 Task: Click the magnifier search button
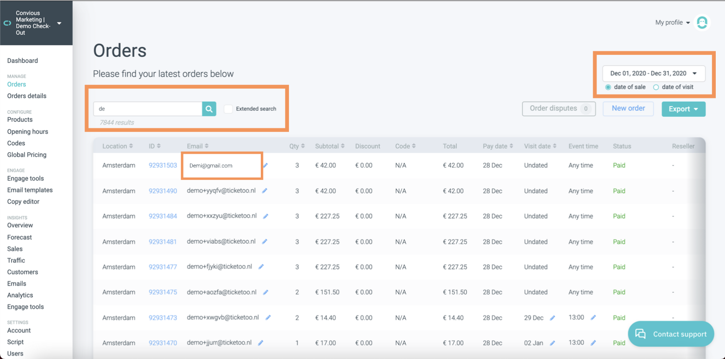(209, 109)
